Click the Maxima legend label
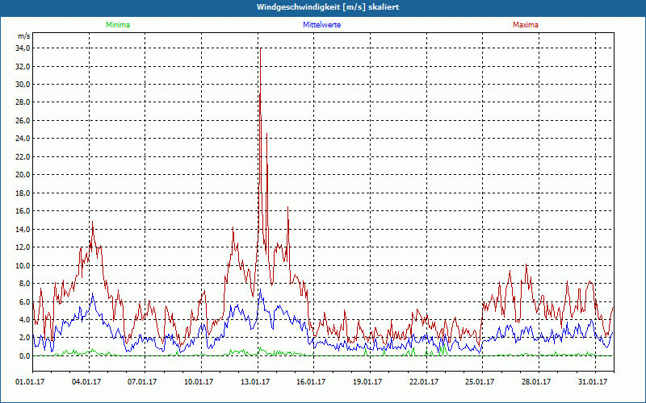Image resolution: width=646 pixels, height=403 pixels. click(526, 25)
